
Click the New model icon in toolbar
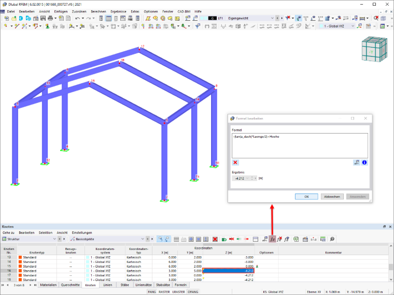click(6, 18)
